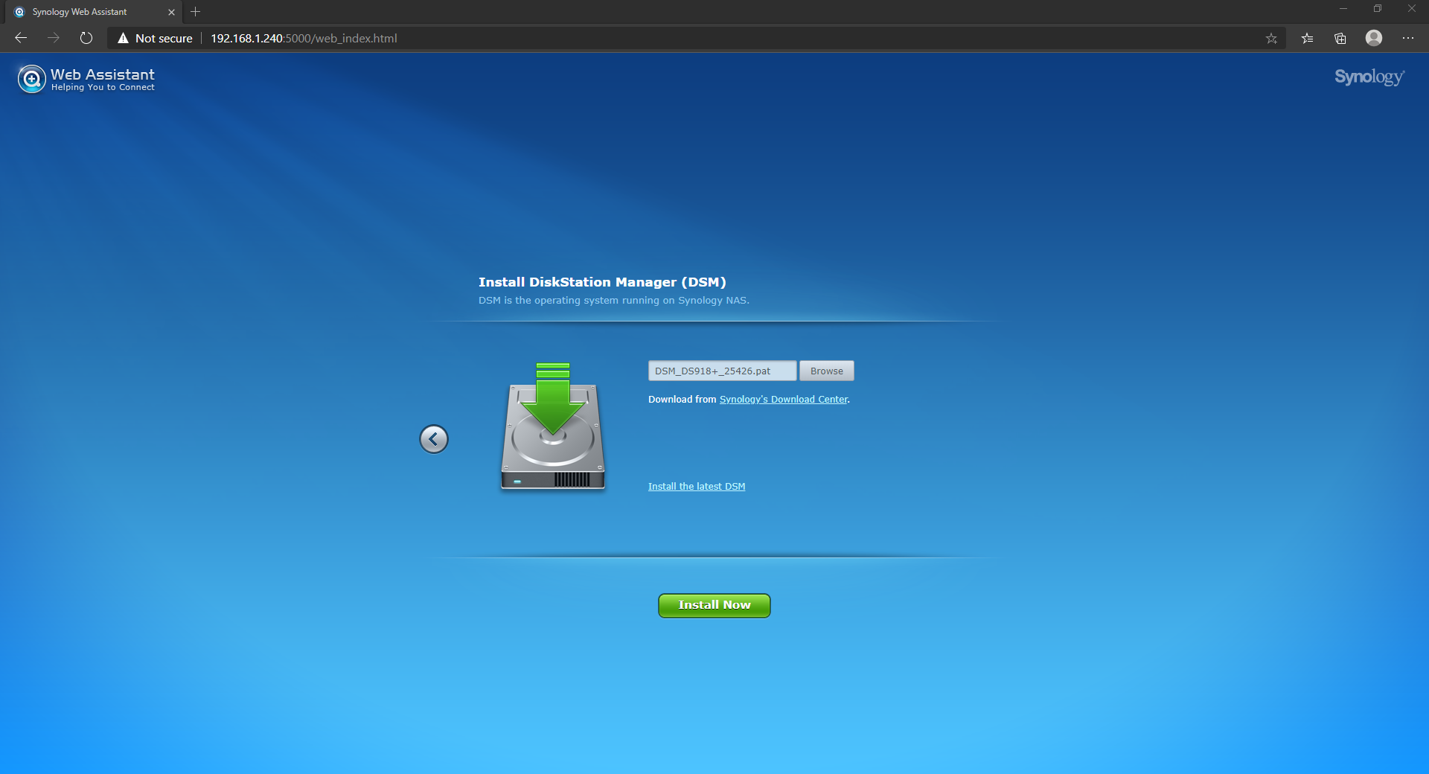1429x774 pixels.
Task: Click the DSM_DS918+_25426.pat file field
Action: (x=722, y=371)
